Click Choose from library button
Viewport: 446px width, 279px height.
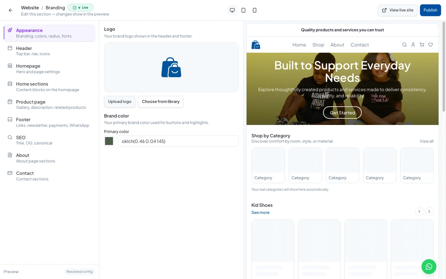[x=161, y=102]
